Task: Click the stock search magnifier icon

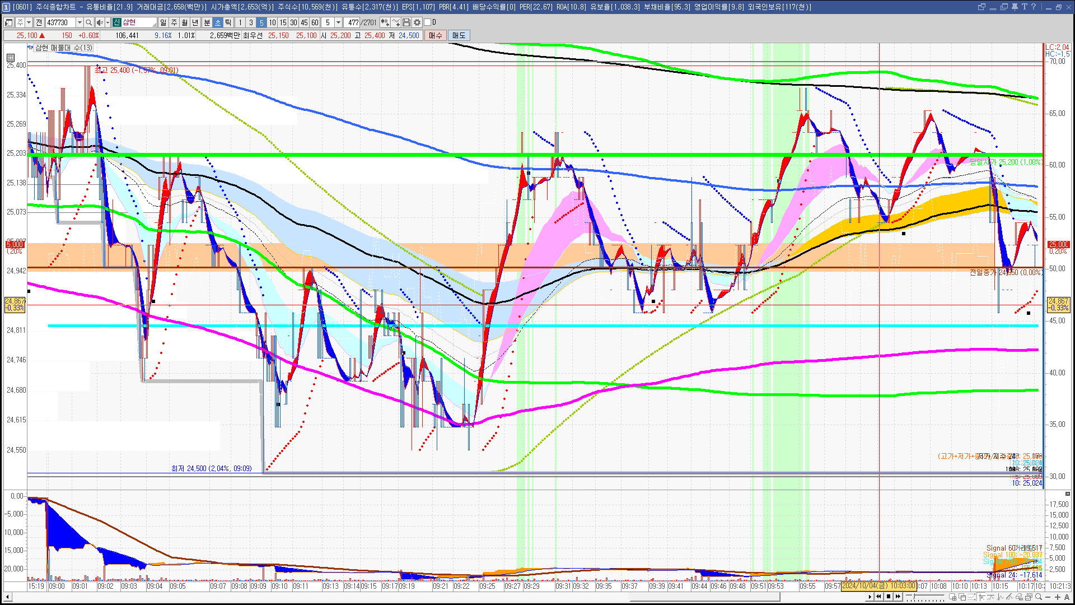Action: point(89,22)
